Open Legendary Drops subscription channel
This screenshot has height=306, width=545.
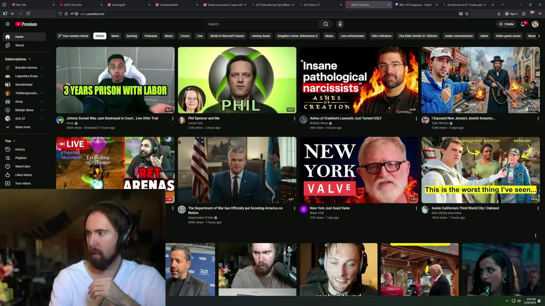(25, 76)
